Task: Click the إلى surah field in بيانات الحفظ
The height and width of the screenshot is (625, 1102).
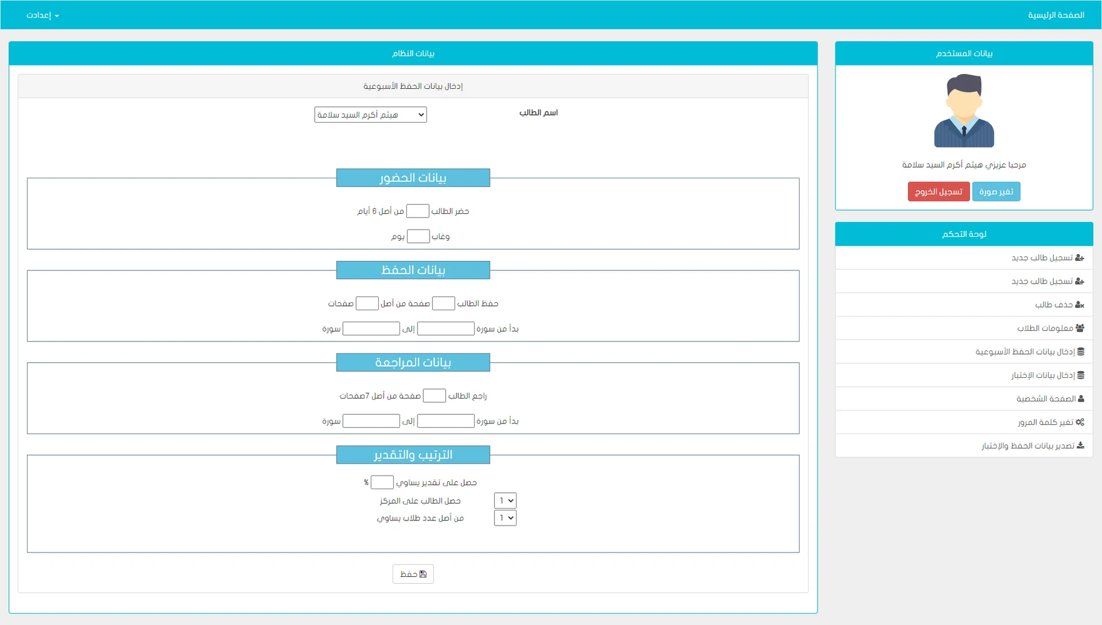Action: click(371, 328)
